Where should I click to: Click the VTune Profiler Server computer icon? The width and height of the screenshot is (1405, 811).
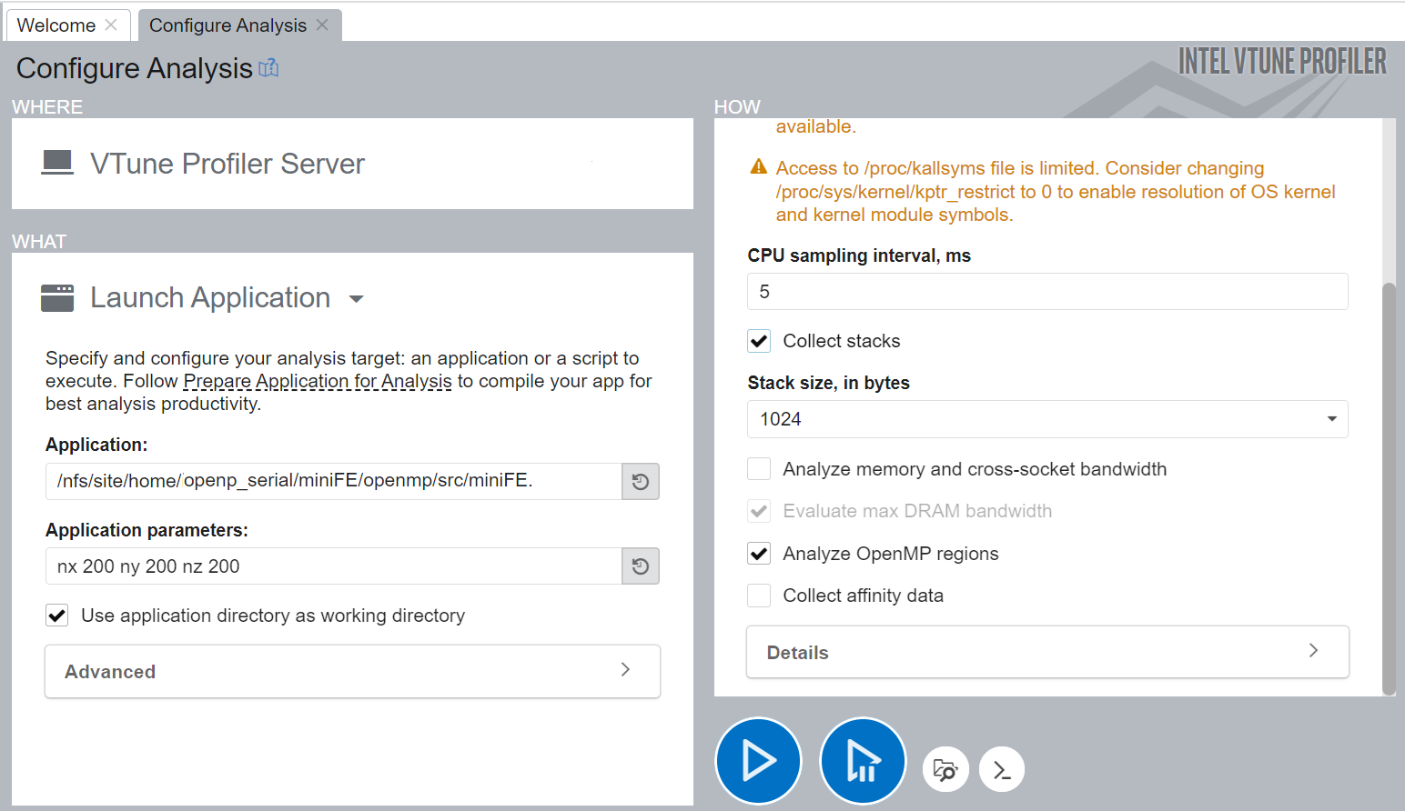[x=57, y=164]
